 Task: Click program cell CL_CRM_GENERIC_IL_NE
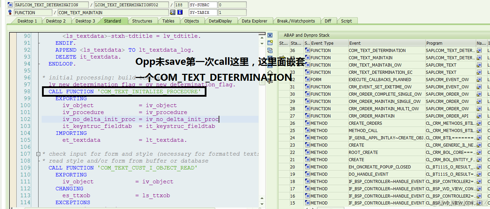tap(450, 145)
